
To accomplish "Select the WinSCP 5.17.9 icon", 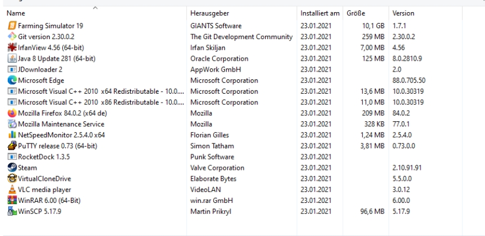I will (x=12, y=212).
